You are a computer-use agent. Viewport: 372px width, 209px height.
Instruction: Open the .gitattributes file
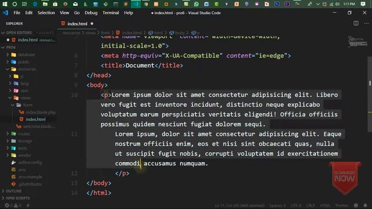[30, 184]
